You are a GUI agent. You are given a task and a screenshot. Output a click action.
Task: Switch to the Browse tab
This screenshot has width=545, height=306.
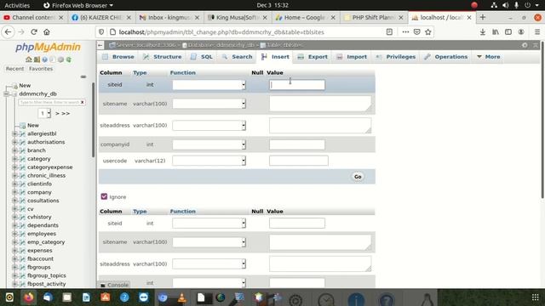pyautogui.click(x=118, y=57)
